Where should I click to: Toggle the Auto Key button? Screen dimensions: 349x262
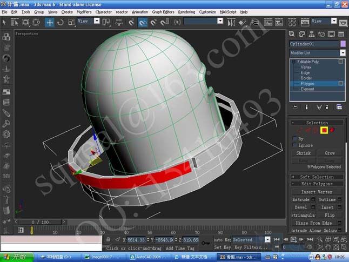223,239
